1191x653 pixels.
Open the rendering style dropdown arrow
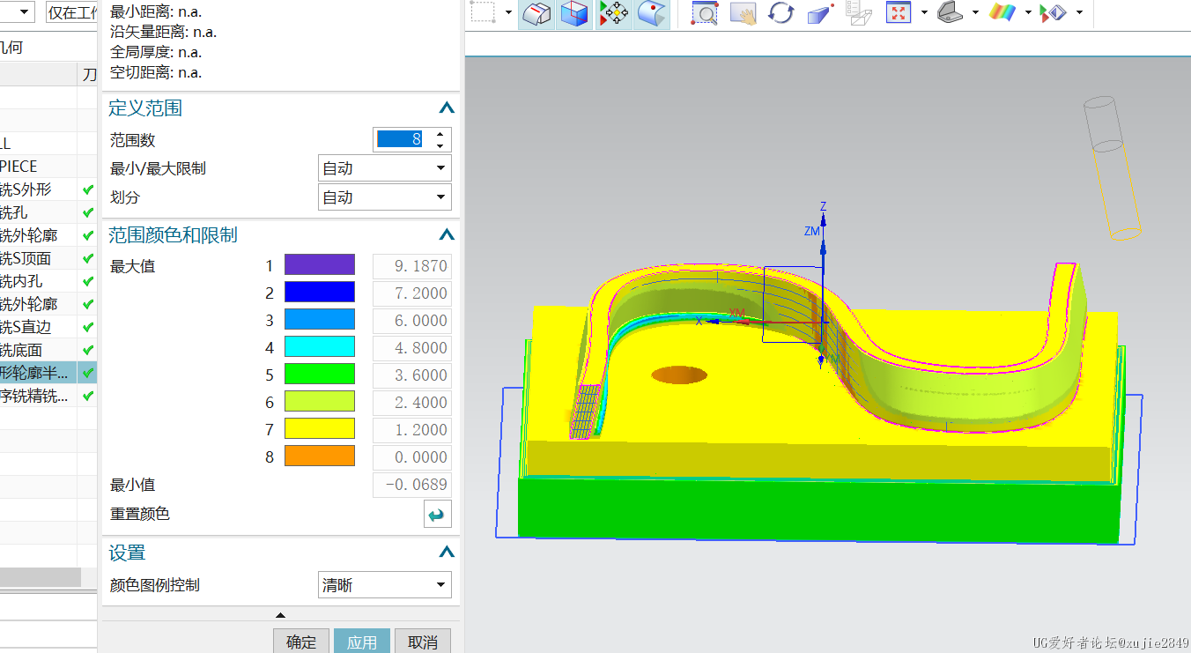1028,13
